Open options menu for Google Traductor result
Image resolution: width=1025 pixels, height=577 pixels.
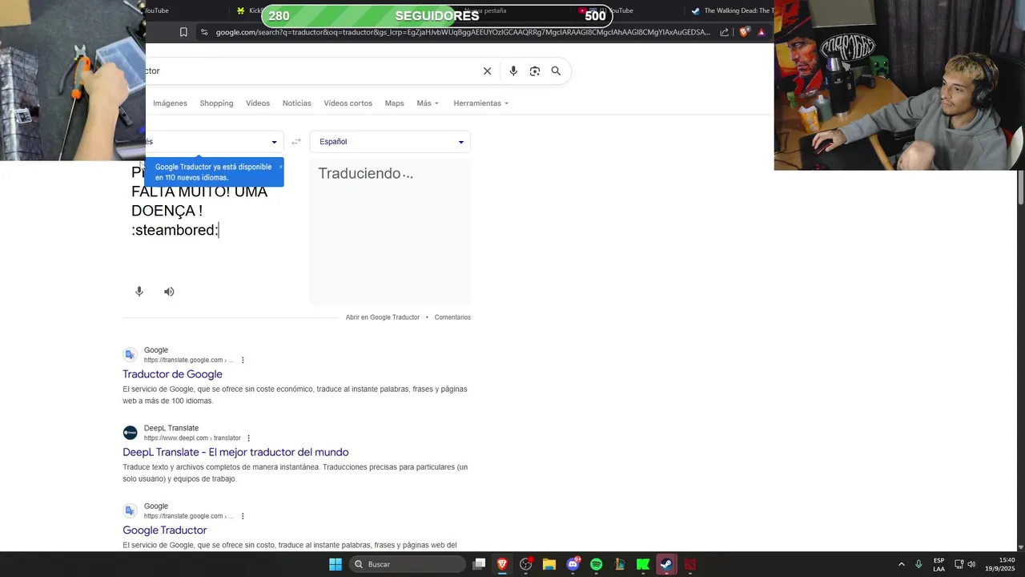tap(243, 516)
